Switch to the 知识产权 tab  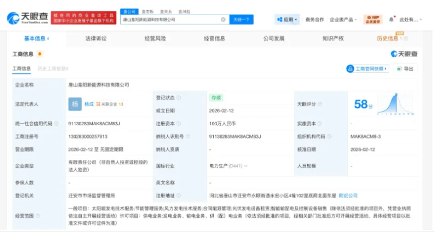[332, 38]
